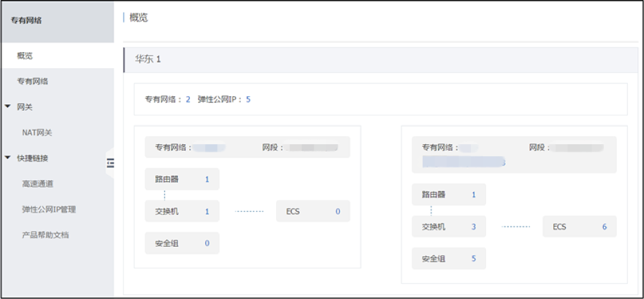Open NAT网关 in the sidebar
This screenshot has height=299, width=644.
(37, 132)
